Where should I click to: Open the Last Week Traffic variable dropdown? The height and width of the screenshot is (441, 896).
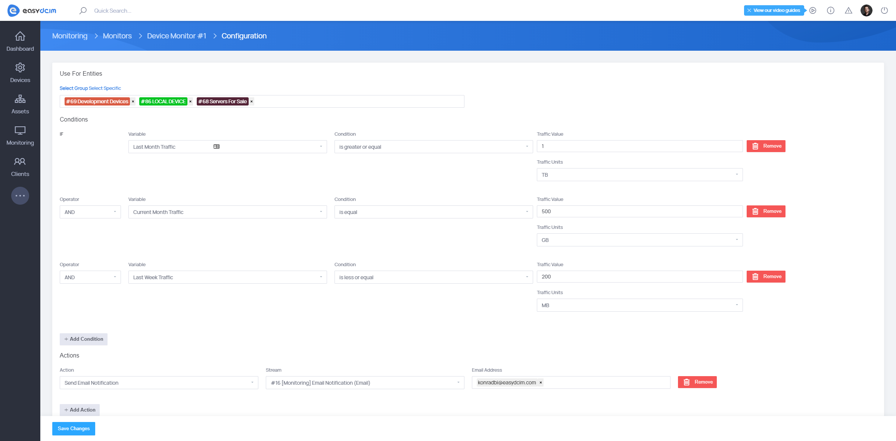coord(228,277)
